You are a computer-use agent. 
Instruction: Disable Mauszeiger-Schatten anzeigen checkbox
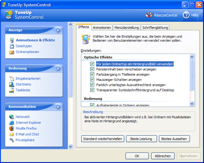(92, 80)
